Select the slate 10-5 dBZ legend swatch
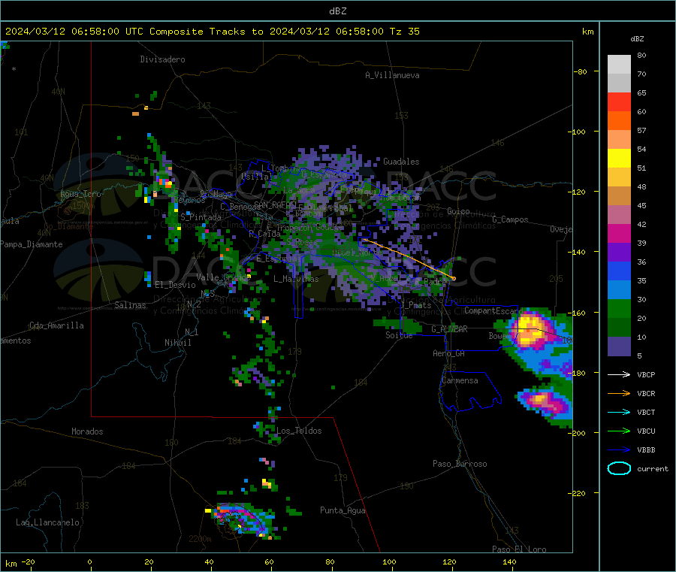Image resolution: width=676 pixels, height=572 pixels. click(x=619, y=347)
